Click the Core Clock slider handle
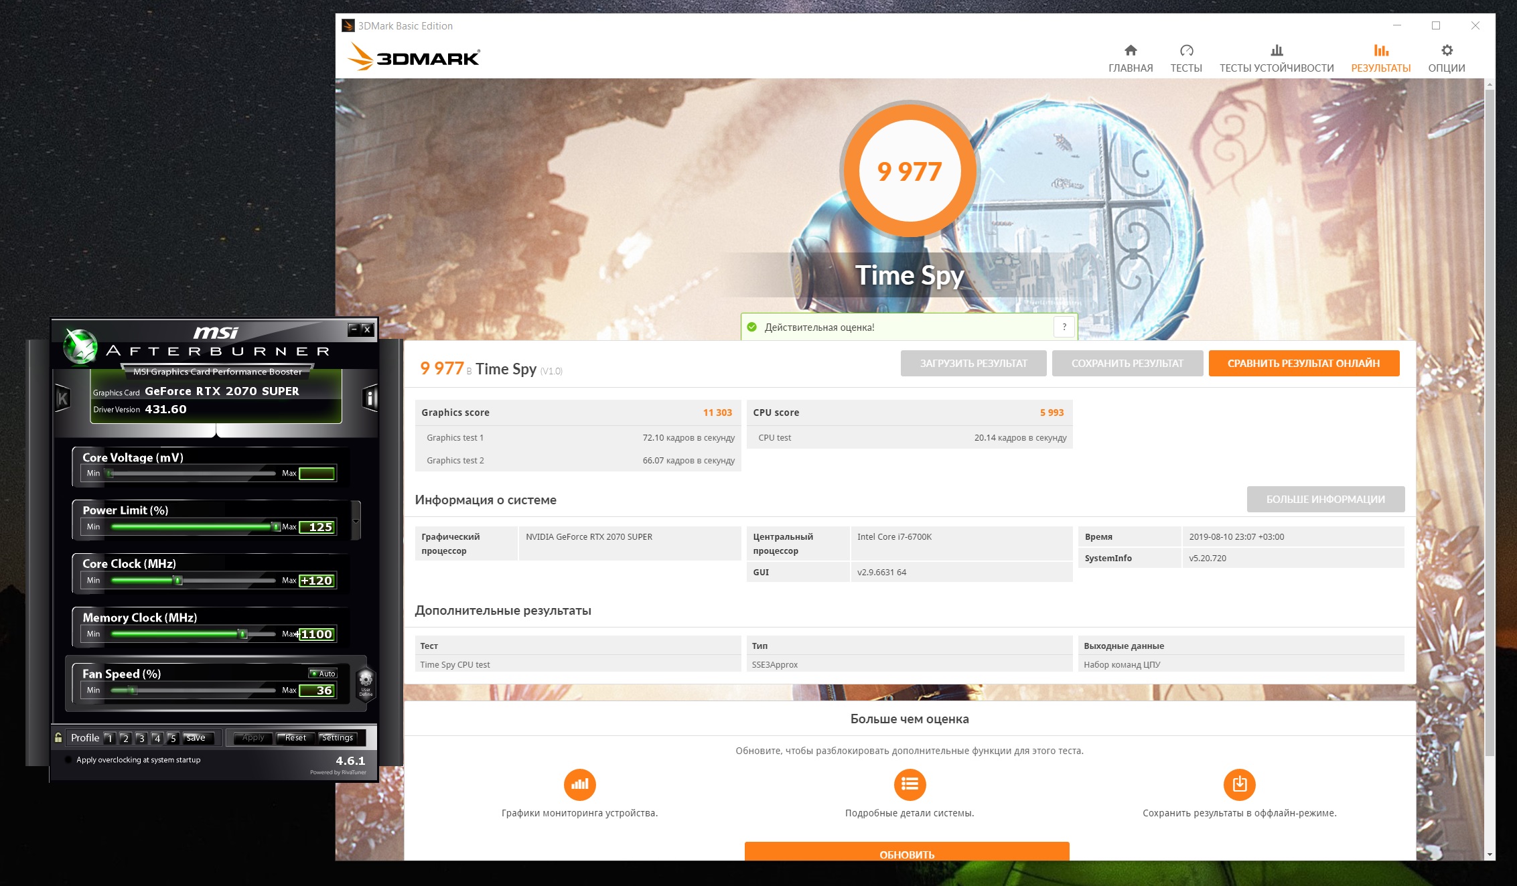The image size is (1517, 886). coord(178,581)
